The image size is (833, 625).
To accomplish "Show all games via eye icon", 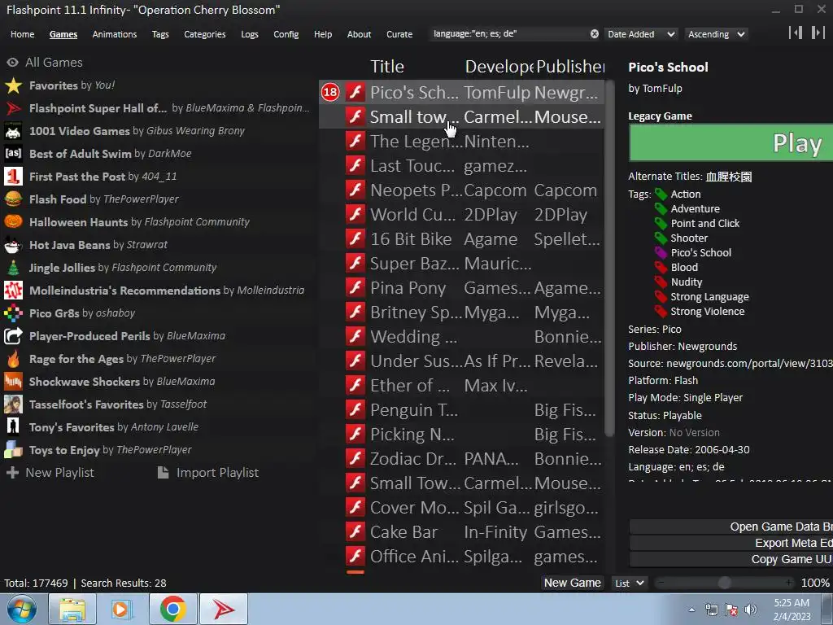I will pos(12,62).
